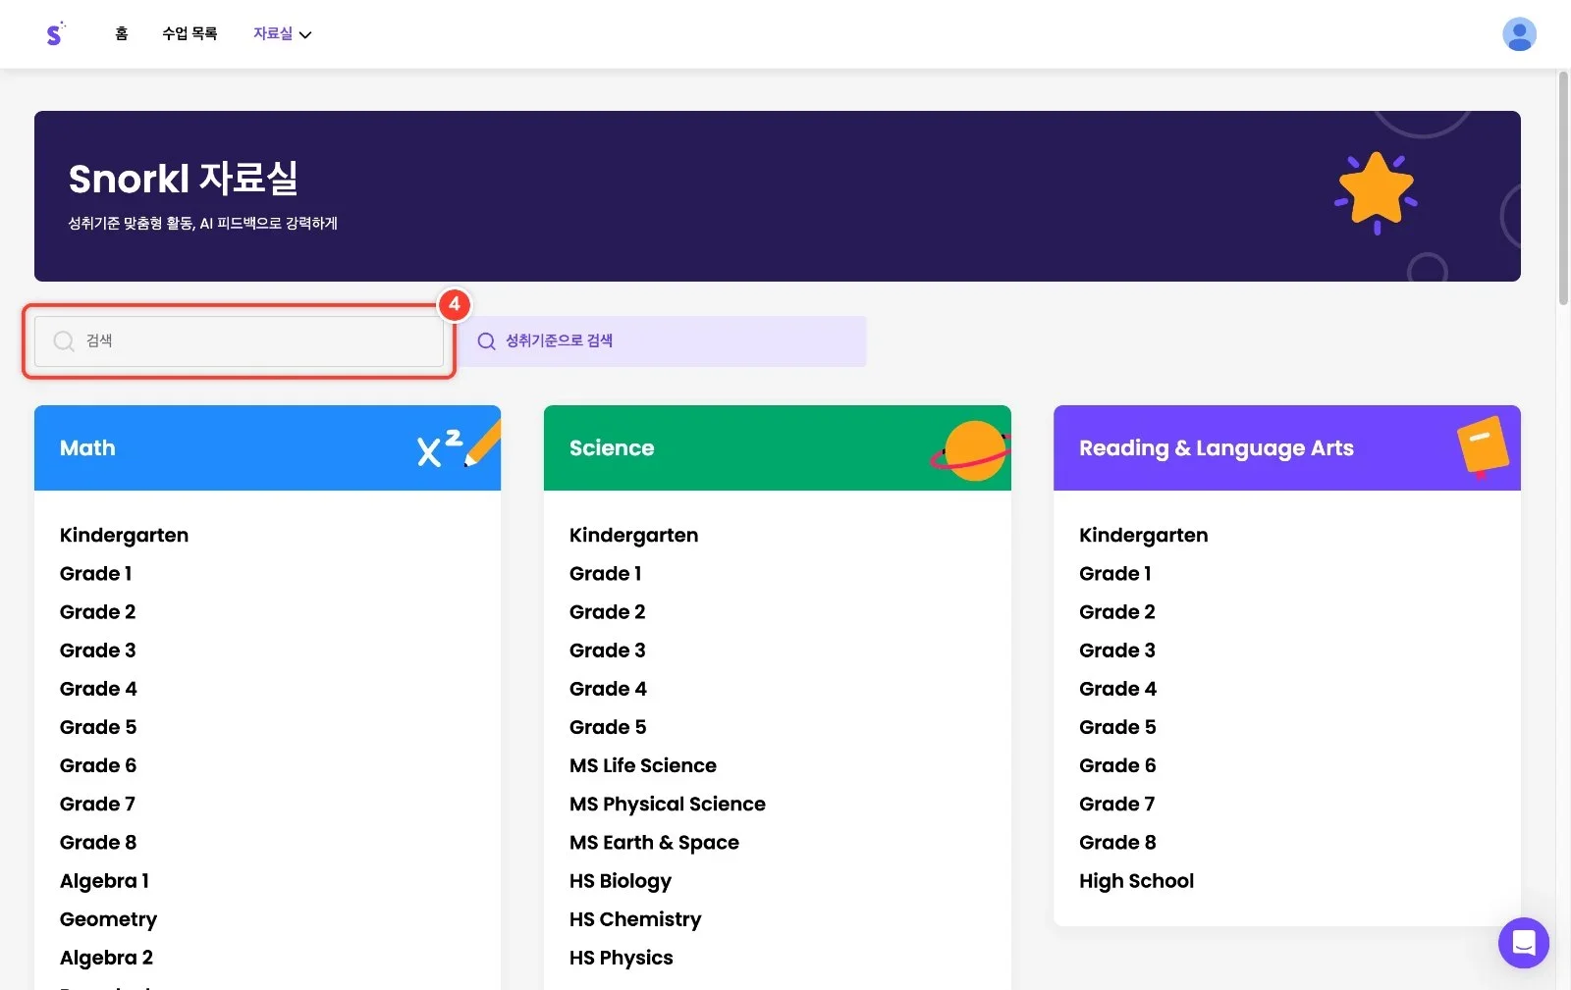Open HS Biology
Image resolution: width=1571 pixels, height=990 pixels.
621,881
